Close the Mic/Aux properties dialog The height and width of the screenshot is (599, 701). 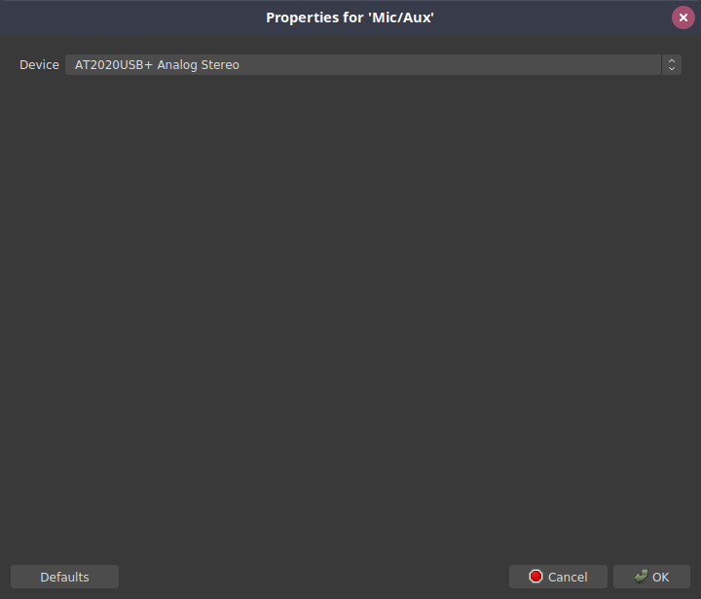click(683, 18)
